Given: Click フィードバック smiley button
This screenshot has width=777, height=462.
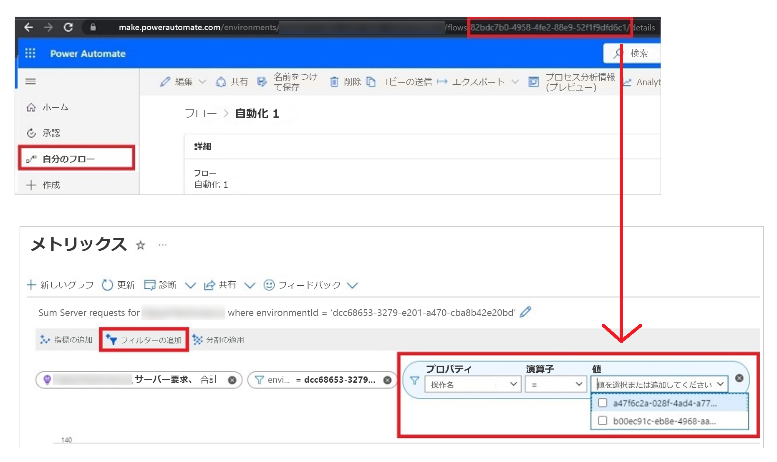Looking at the screenshot, I should click(x=302, y=285).
